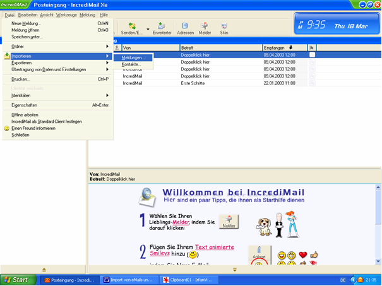Choose Neue Meldung... from the Datei menu
The image size is (382, 286).
click(x=57, y=23)
